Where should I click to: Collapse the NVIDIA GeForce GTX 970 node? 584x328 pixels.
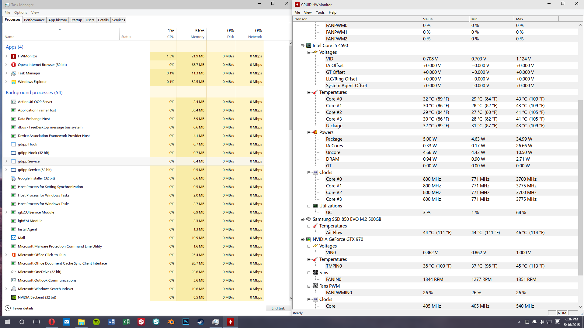[x=302, y=239]
